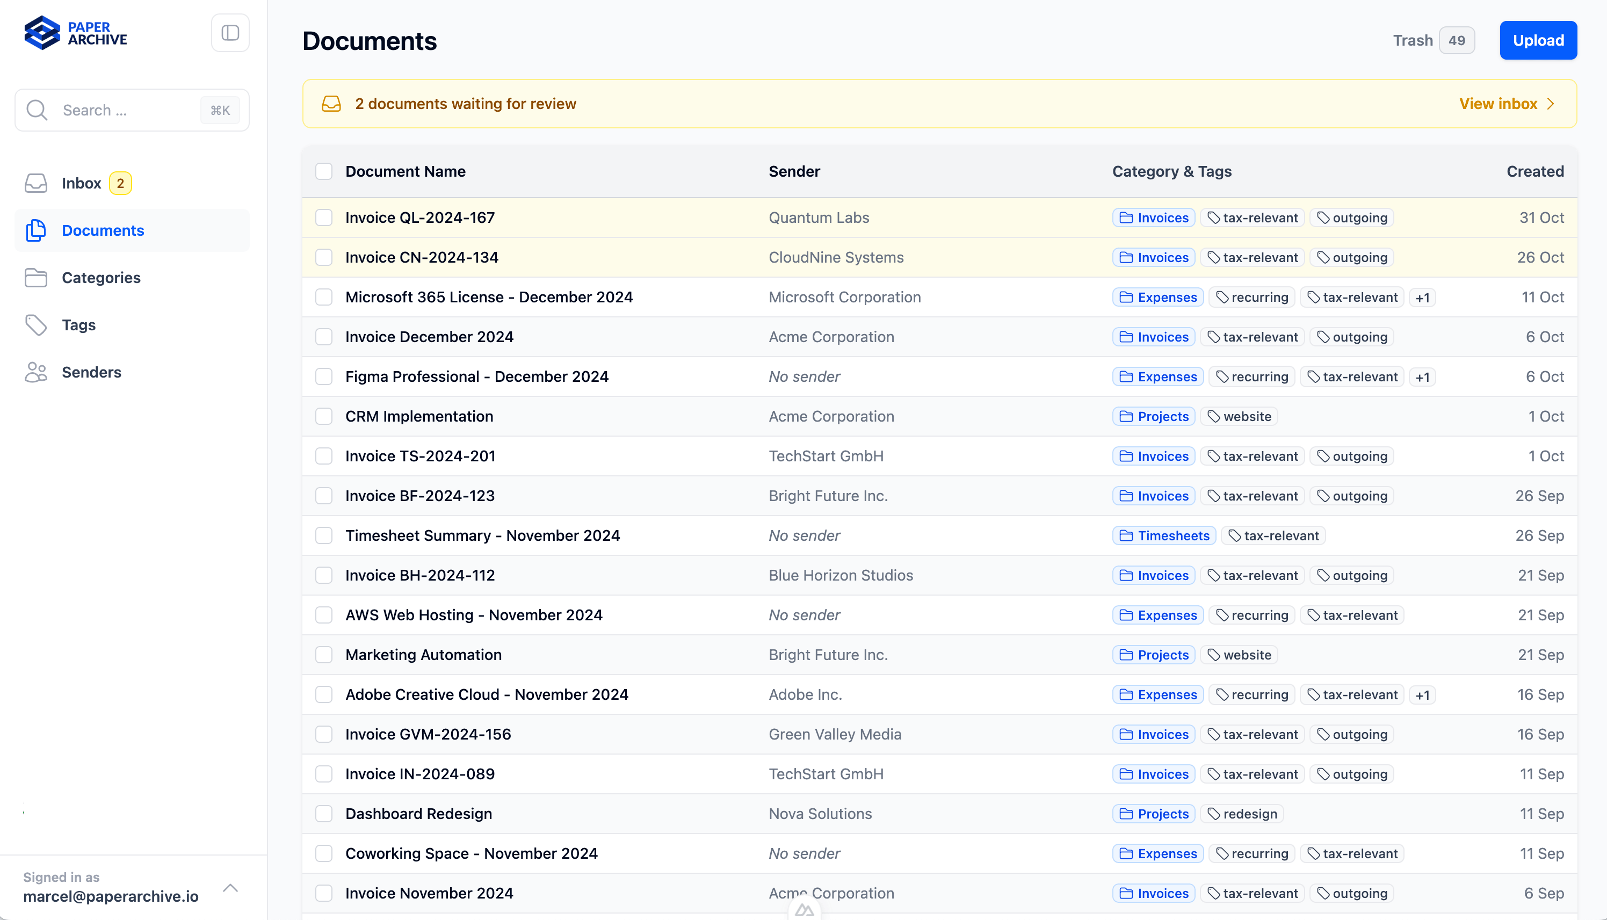Viewport: 1607px width, 920px height.
Task: Click the search magnifier icon
Action: (37, 110)
